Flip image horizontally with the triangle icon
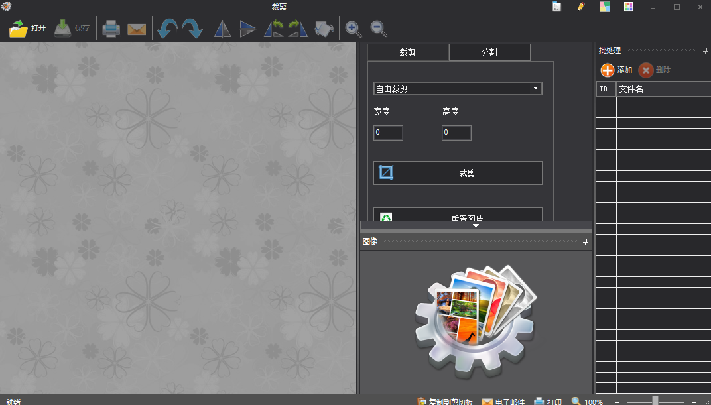 (222, 29)
